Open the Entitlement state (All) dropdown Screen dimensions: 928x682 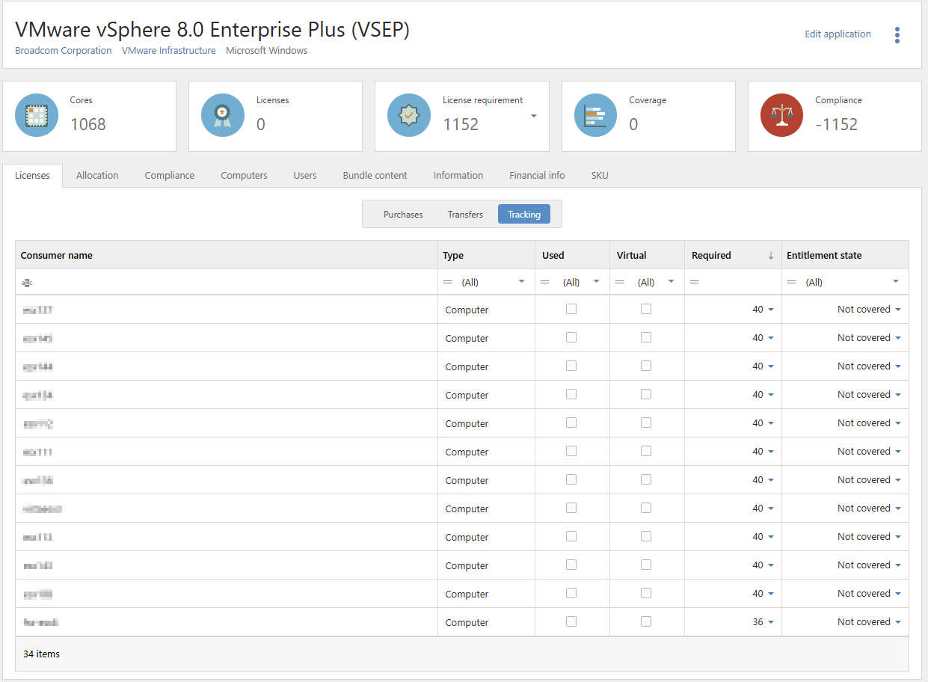(895, 282)
